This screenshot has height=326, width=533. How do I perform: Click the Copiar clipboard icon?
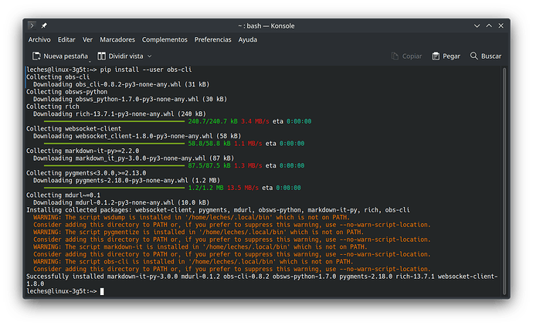click(x=395, y=56)
